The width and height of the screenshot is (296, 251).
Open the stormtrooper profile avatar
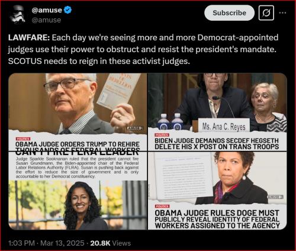(x=17, y=15)
